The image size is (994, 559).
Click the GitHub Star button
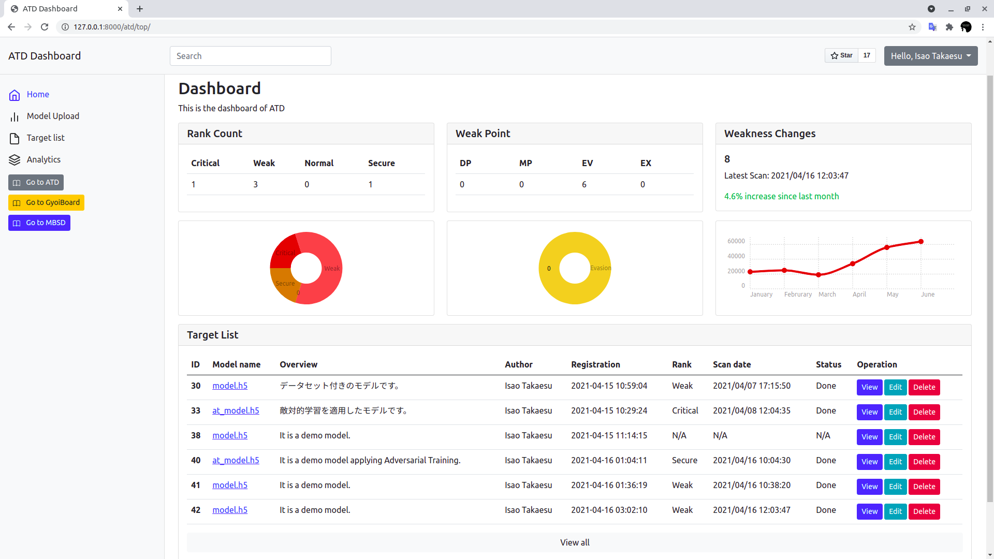[841, 55]
